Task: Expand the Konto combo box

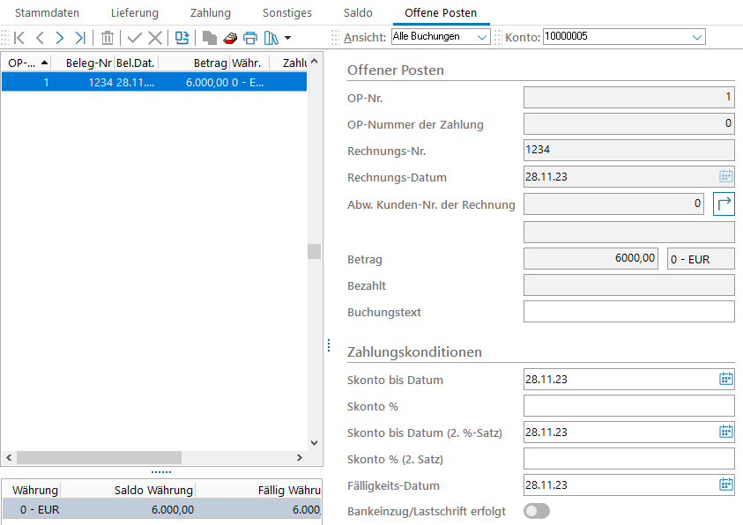Action: click(x=697, y=37)
